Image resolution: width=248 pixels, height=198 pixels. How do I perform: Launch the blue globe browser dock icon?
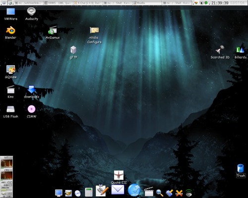[x=134, y=190]
